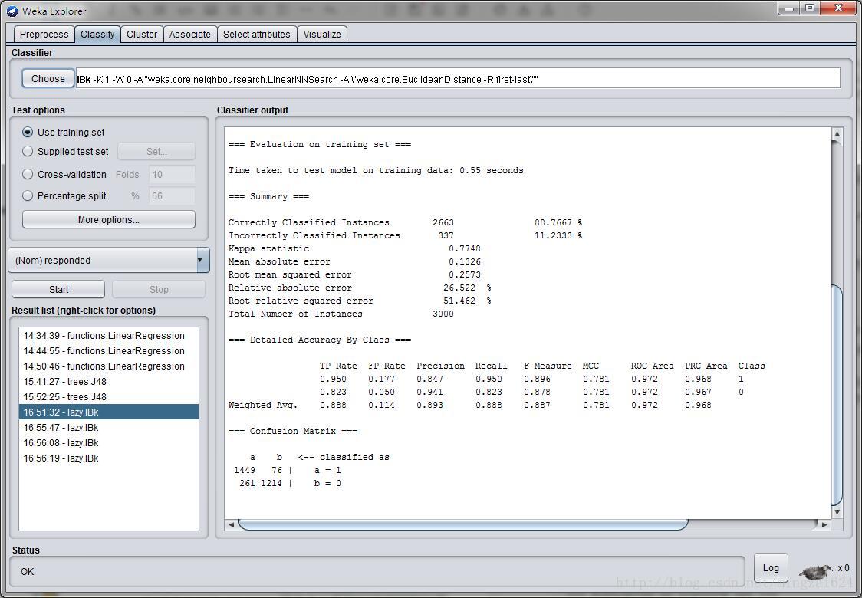862x598 pixels.
Task: Select result 15:52:25 trees.J48
Action: [x=109, y=397]
